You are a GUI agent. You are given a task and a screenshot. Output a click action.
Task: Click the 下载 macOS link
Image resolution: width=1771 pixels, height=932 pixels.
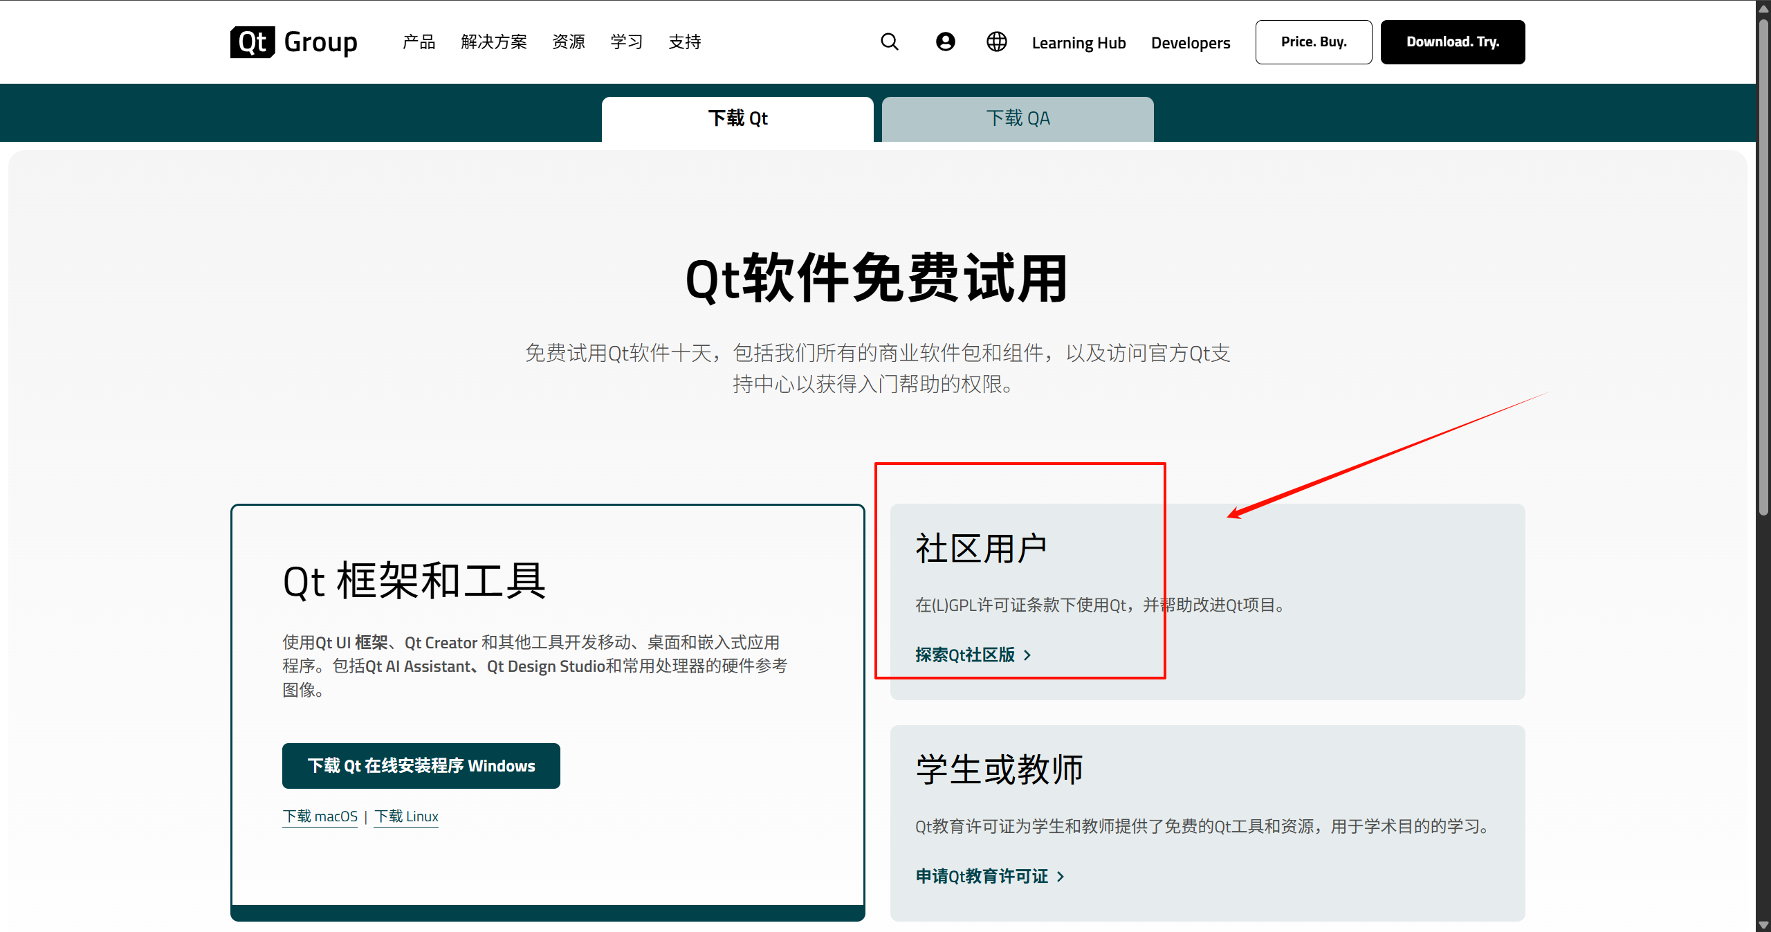(x=319, y=816)
